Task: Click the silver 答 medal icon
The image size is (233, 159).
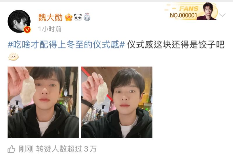Action: (87, 17)
